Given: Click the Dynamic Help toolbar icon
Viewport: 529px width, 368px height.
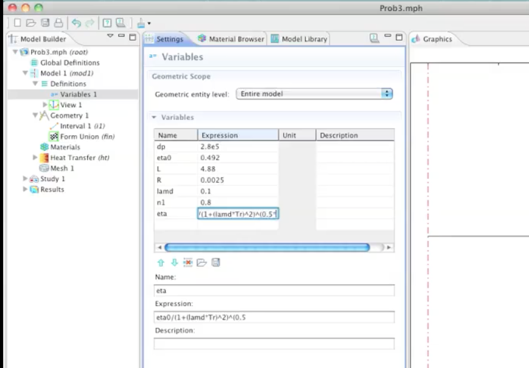Looking at the screenshot, I should pos(120,23).
